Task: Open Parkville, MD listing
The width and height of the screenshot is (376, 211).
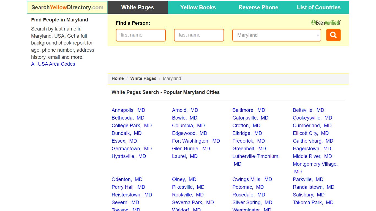Action: 308,179
